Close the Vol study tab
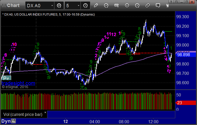 click(45, 112)
